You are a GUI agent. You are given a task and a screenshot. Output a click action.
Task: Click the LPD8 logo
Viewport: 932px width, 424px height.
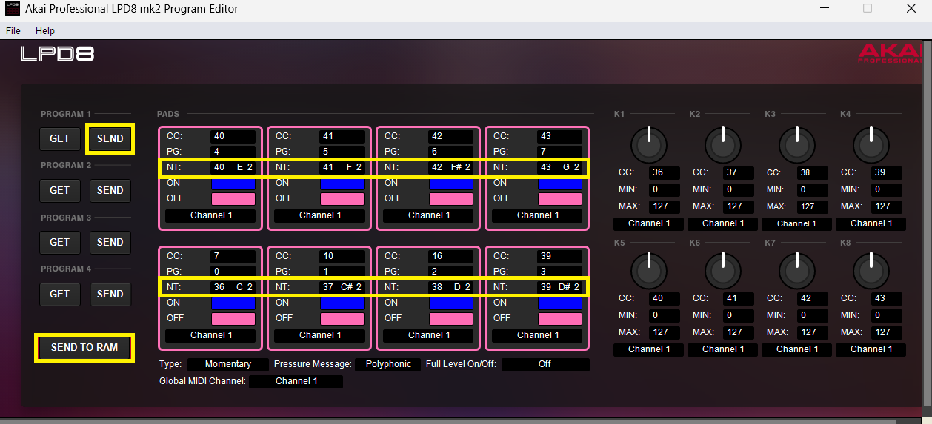point(57,54)
